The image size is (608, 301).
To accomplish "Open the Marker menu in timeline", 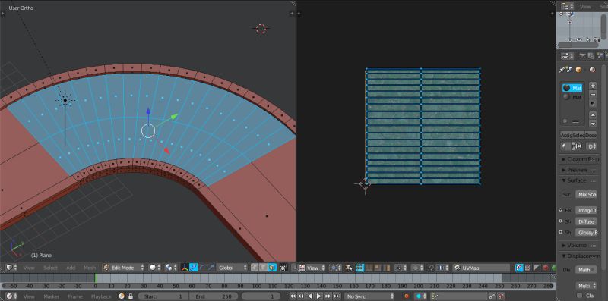I will (51, 296).
